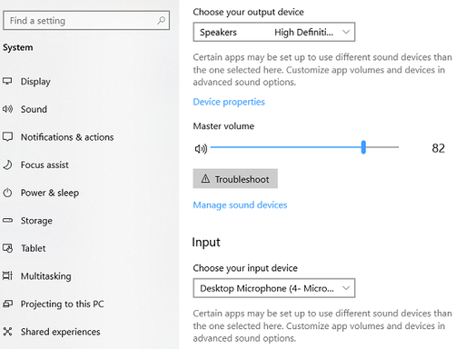
Task: Click the Shared experiences crossed icon
Action: click(x=7, y=332)
